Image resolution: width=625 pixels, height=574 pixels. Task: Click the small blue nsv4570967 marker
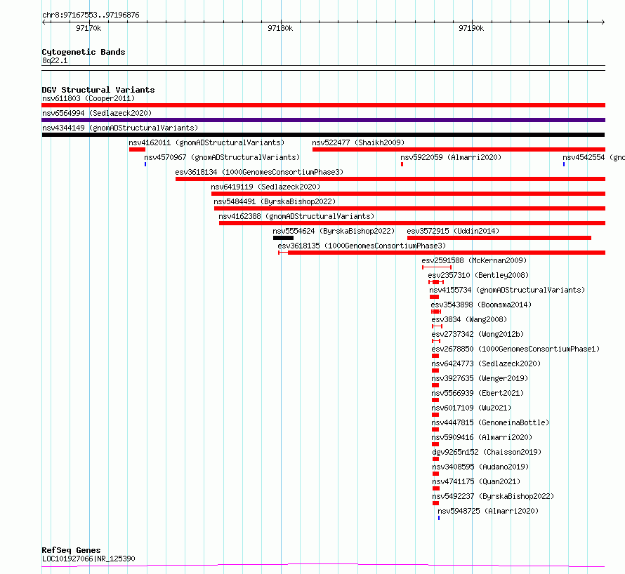coord(145,164)
